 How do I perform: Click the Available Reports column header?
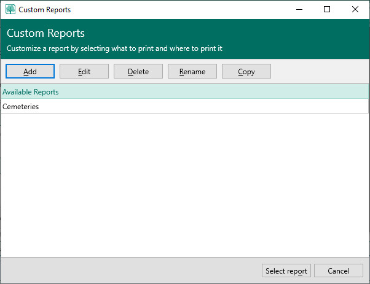coord(184,92)
